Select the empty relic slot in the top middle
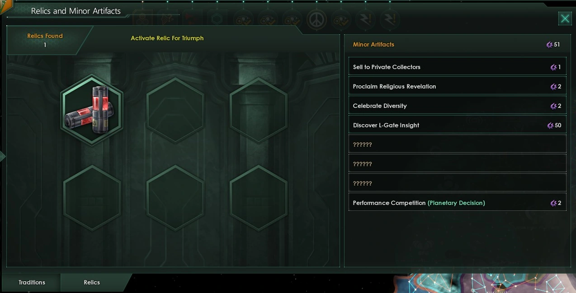Image resolution: width=576 pixels, height=293 pixels. pos(175,110)
